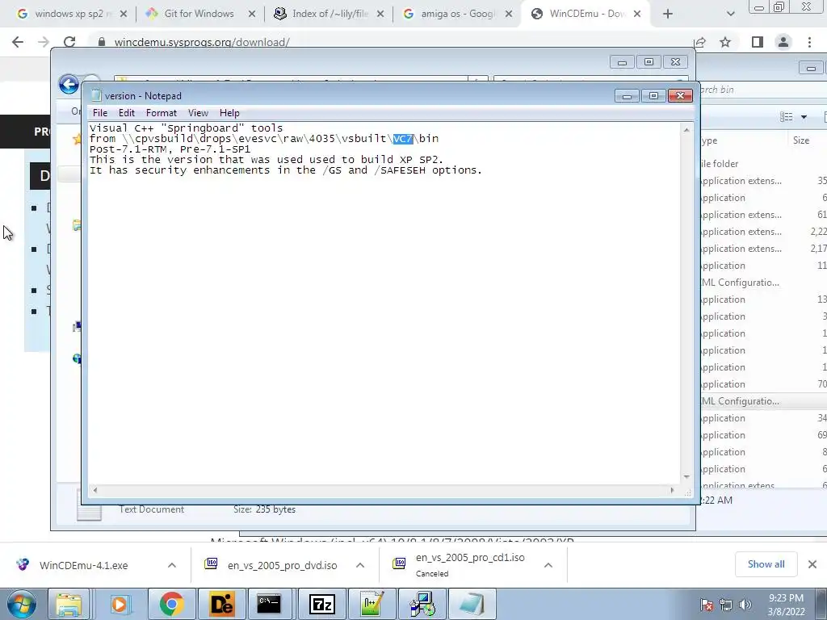Open Google Chrome from taskbar

(171, 604)
